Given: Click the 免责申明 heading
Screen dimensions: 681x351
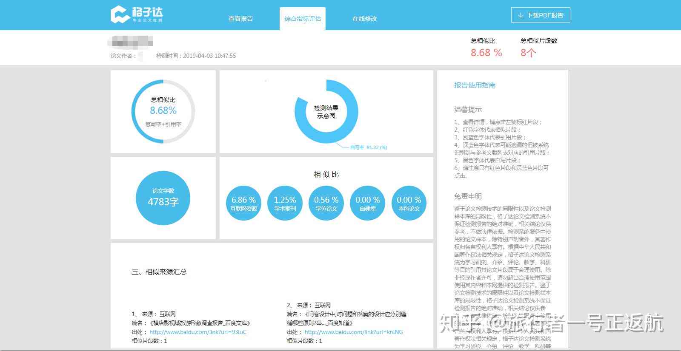Looking at the screenshot, I should [x=468, y=196].
